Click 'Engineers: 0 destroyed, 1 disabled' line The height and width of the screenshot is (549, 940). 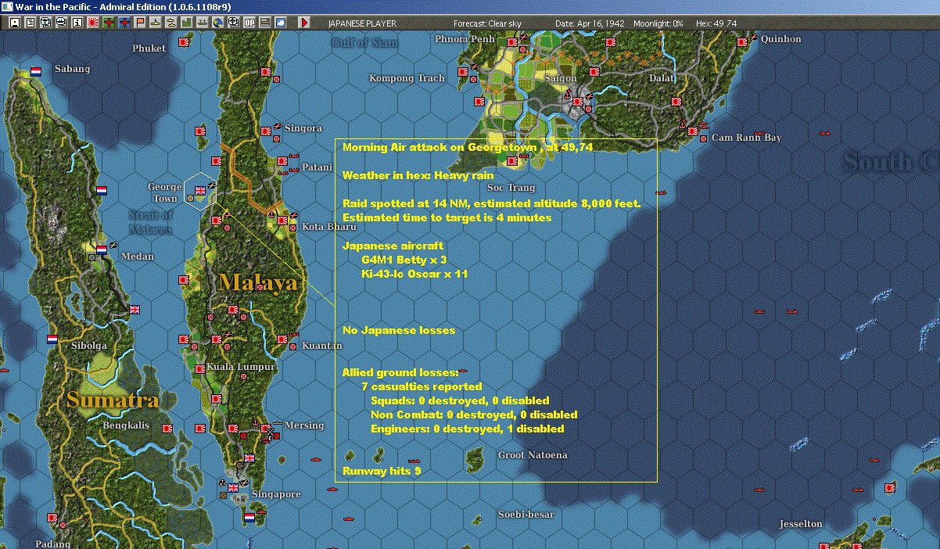(468, 429)
